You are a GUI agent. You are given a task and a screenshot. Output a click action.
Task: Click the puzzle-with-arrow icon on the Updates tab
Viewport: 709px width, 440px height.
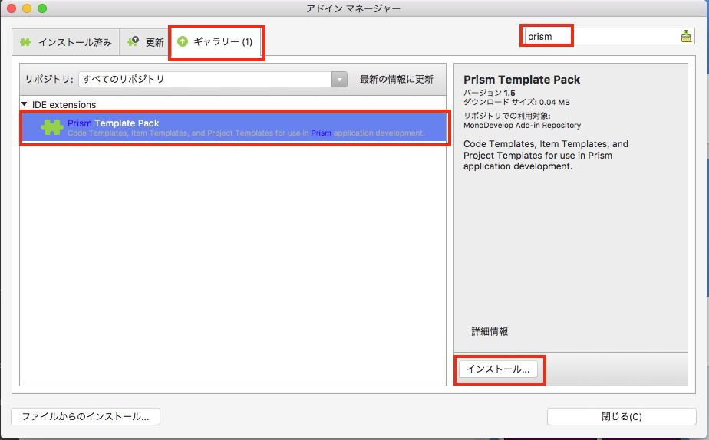click(x=133, y=41)
